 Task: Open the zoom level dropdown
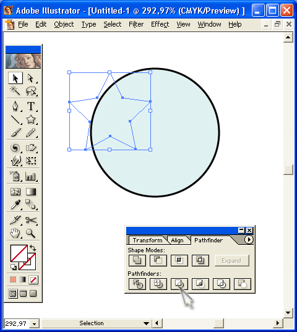34,324
